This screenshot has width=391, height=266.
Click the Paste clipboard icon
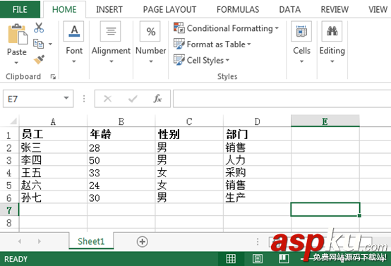pyautogui.click(x=17, y=34)
